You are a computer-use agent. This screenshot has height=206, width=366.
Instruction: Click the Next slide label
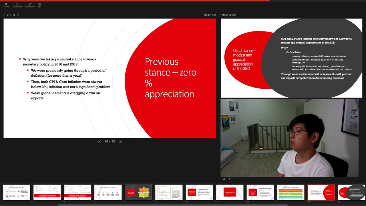pyautogui.click(x=229, y=15)
